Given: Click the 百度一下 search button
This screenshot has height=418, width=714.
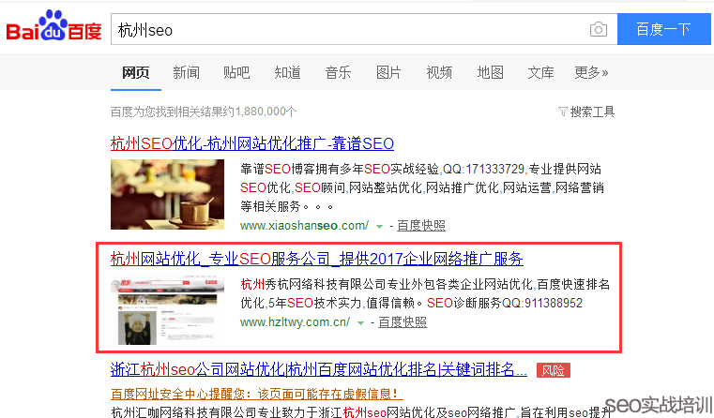Looking at the screenshot, I should [663, 29].
